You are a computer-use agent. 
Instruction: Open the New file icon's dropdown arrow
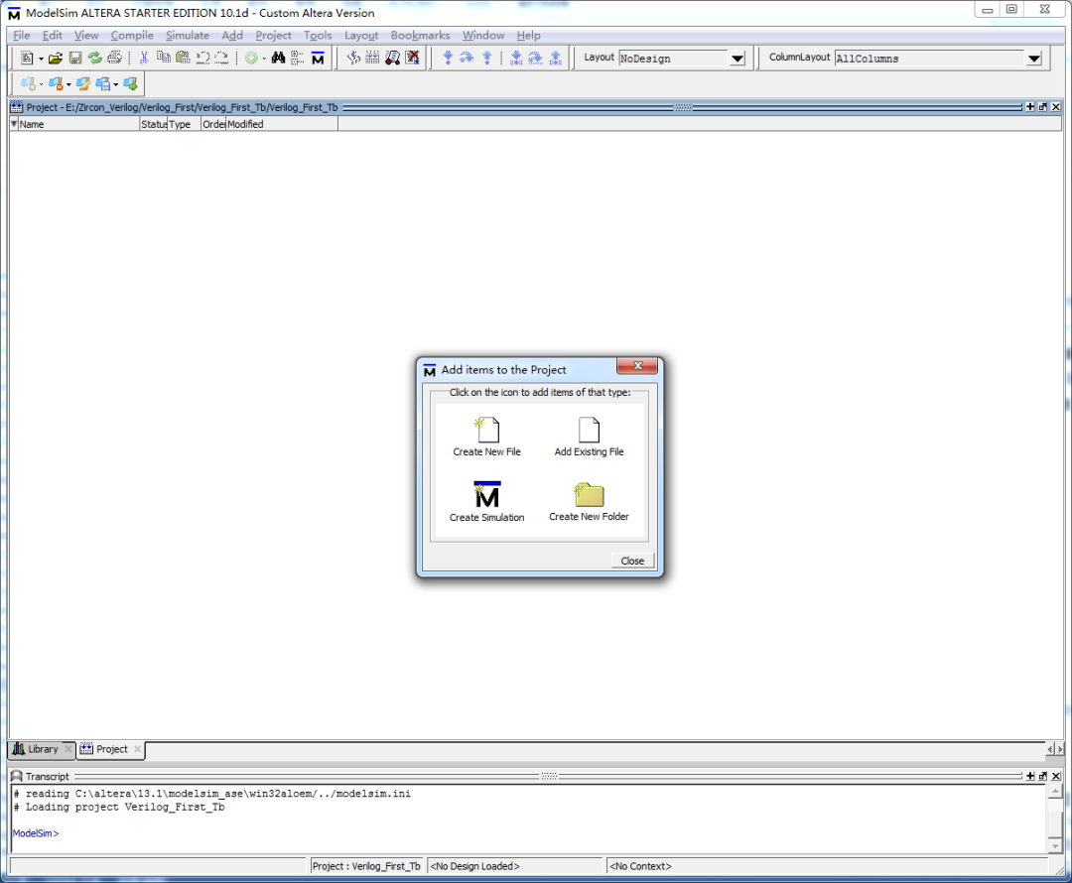click(x=41, y=59)
